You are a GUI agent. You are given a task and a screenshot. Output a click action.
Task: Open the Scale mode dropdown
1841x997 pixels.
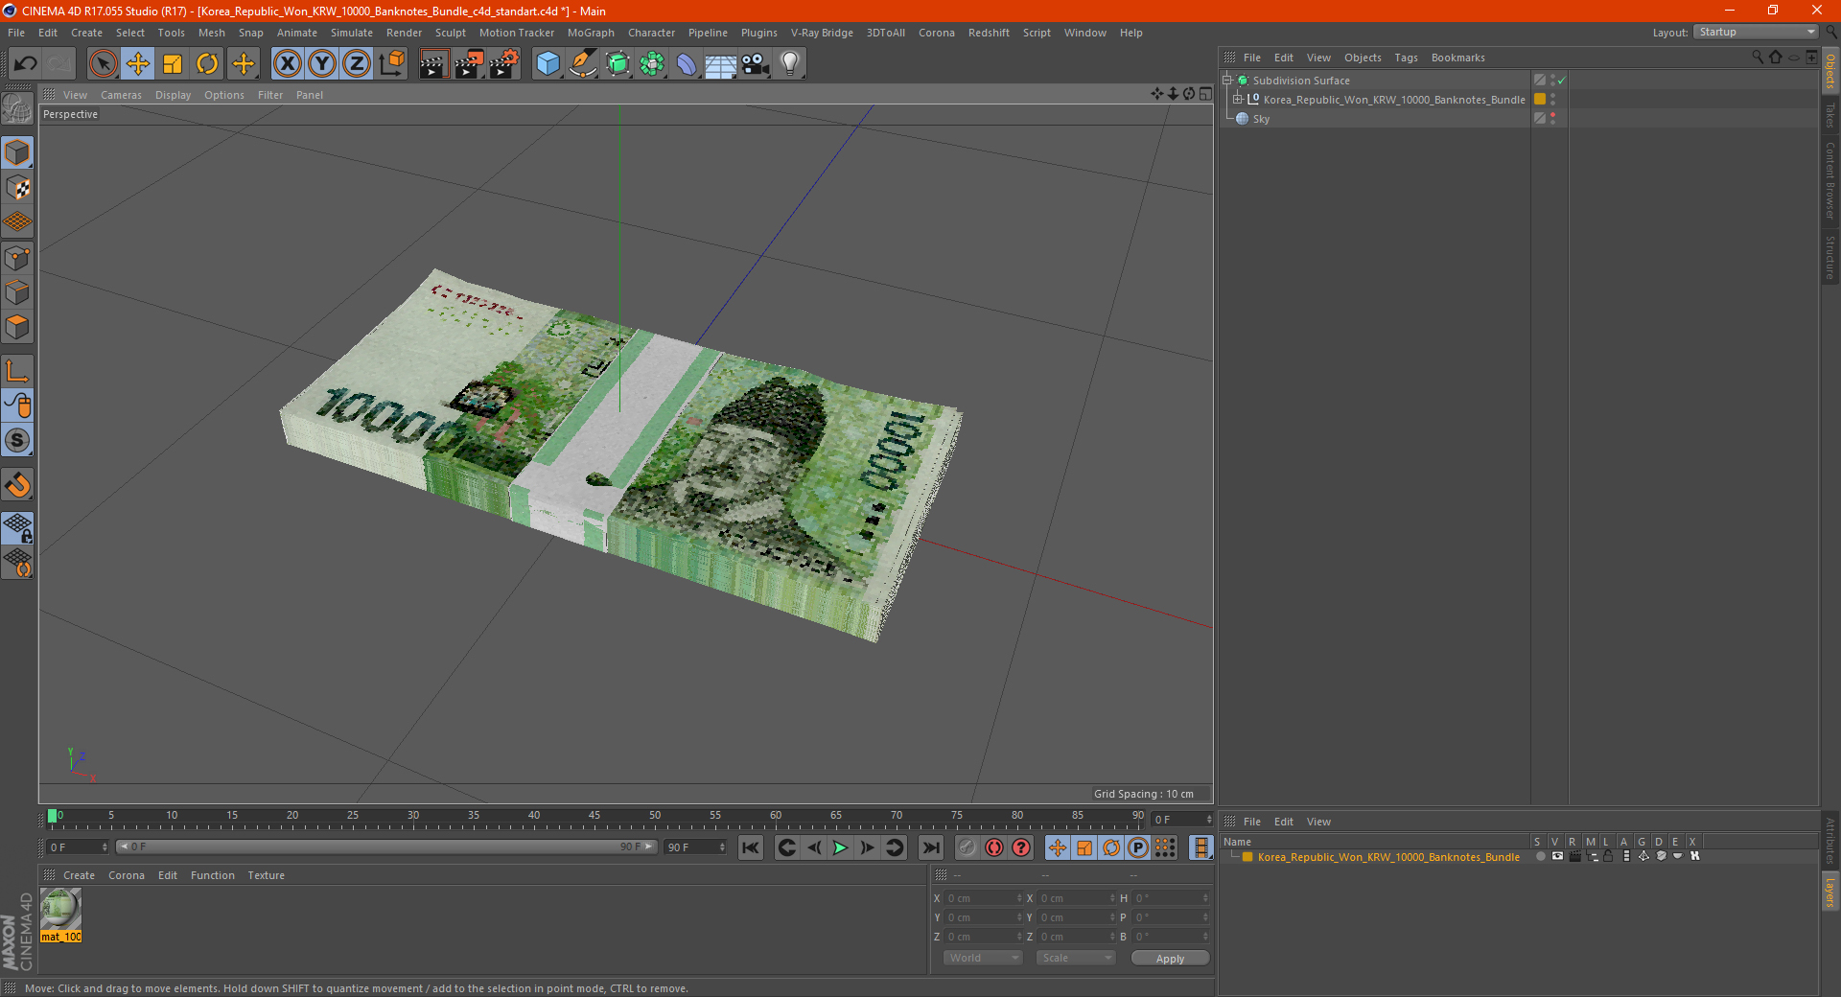coord(1076,958)
